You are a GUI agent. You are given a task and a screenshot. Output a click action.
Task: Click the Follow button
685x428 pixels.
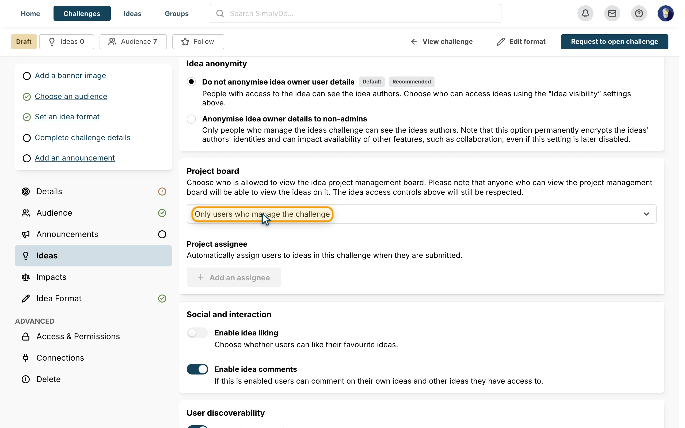tap(198, 42)
